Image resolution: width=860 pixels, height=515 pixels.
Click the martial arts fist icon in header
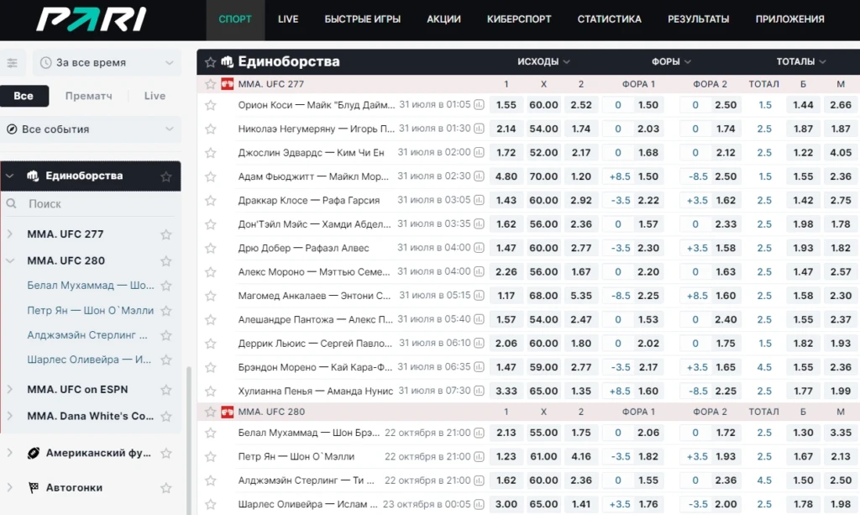coord(227,61)
